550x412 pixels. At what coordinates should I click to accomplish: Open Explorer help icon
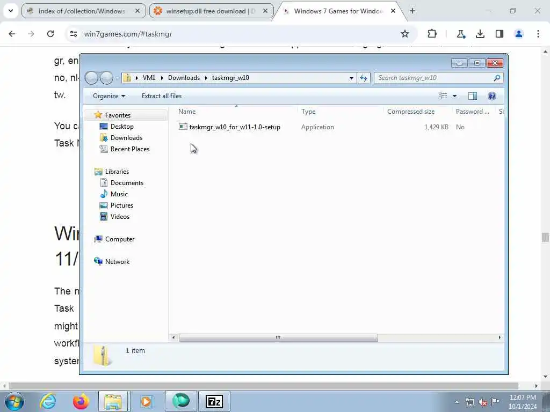pos(492,96)
